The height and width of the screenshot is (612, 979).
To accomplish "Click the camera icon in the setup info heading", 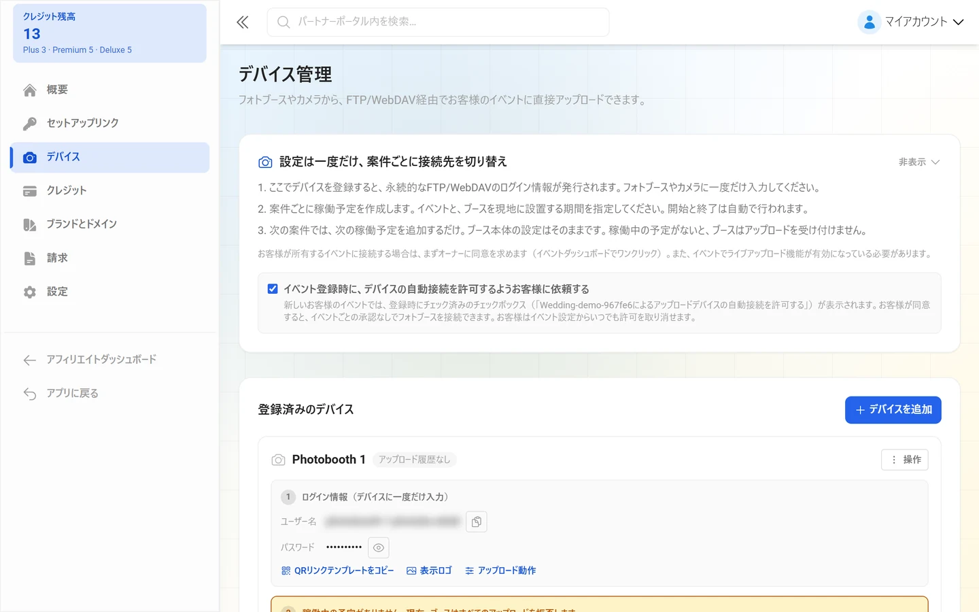I will 265,163.
